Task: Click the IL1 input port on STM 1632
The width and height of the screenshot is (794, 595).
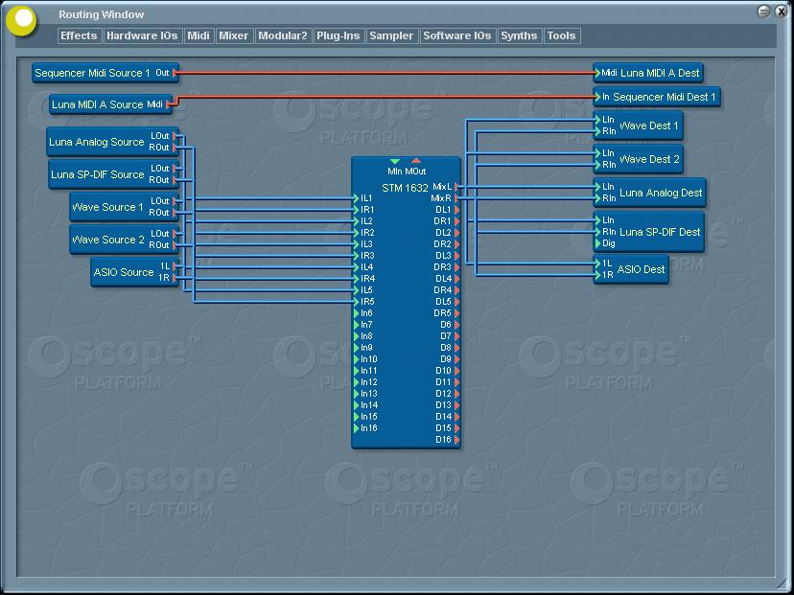Action: pos(356,198)
